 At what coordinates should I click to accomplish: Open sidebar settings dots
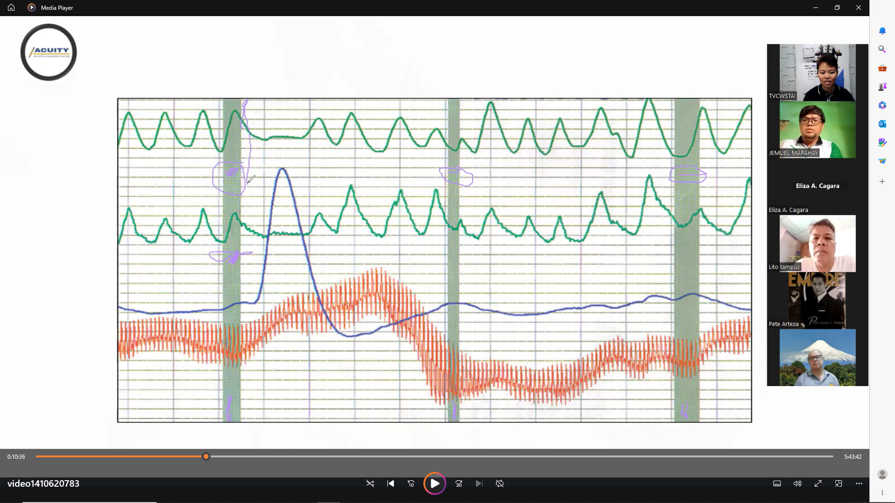tap(882, 493)
